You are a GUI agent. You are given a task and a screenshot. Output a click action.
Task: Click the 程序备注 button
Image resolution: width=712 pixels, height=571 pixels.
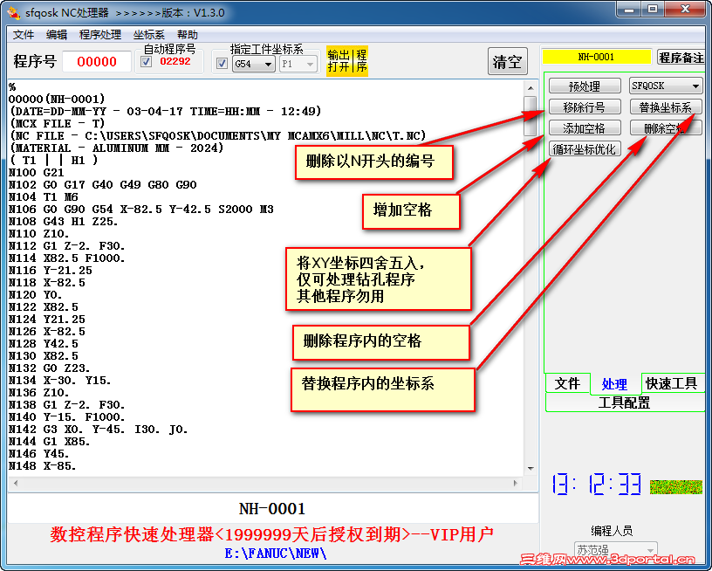tap(681, 58)
